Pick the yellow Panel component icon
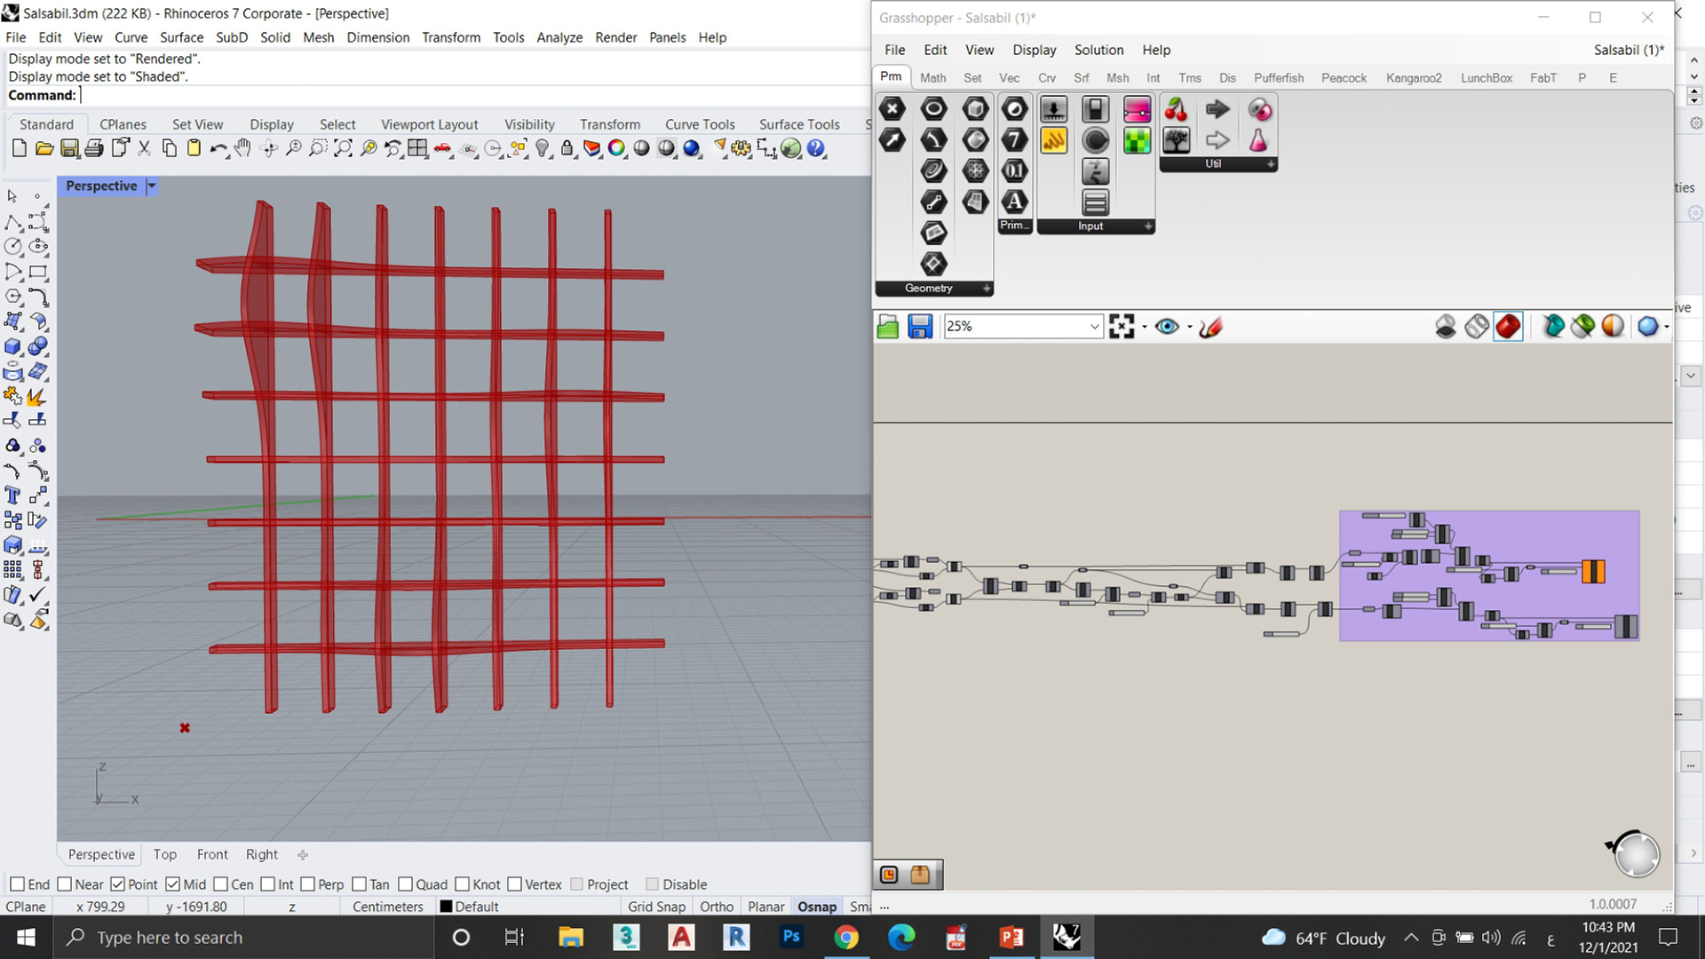Viewport: 1705px width, 959px height. pos(1054,140)
